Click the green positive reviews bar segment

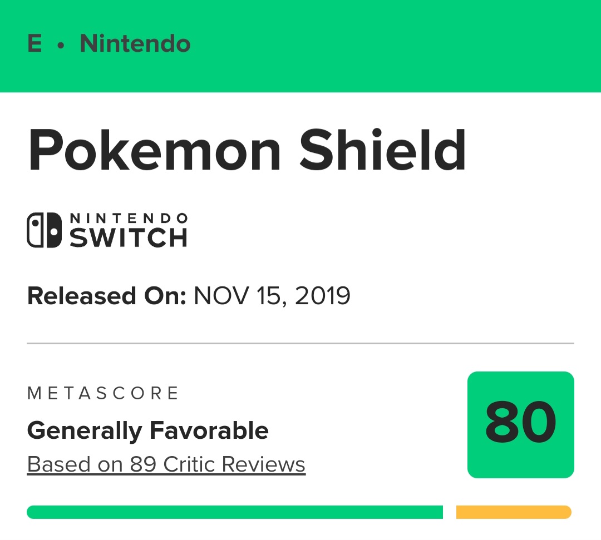click(x=235, y=512)
